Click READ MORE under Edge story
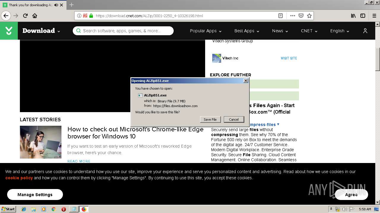Viewport: 380px width, 213px height. pos(79,161)
